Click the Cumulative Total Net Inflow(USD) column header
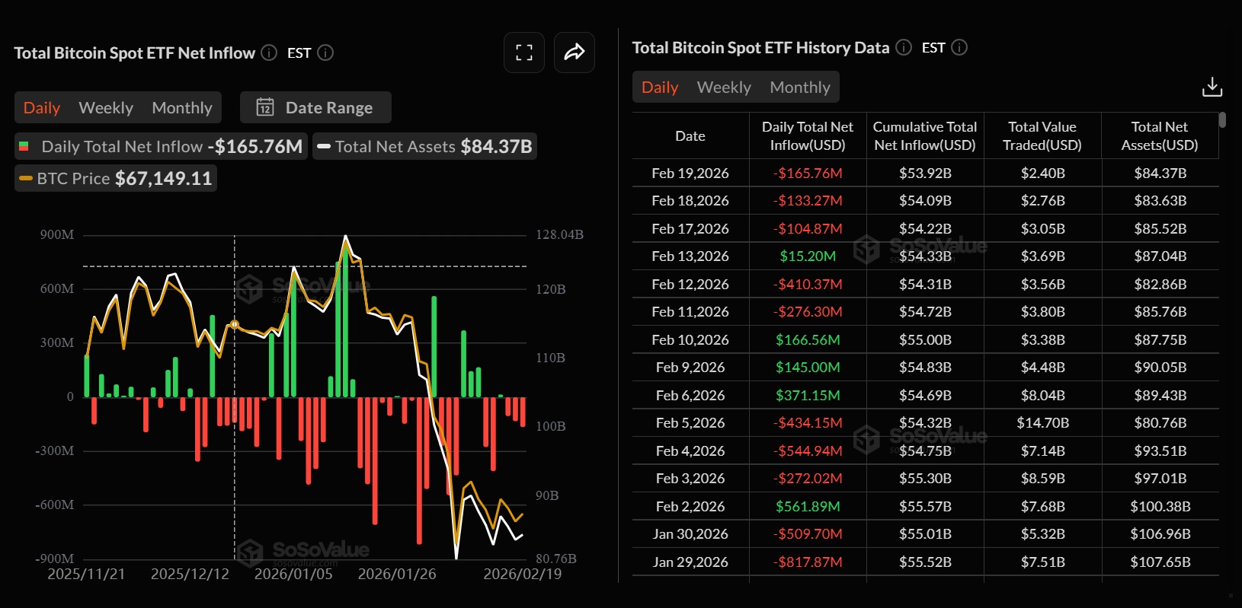 pos(925,135)
